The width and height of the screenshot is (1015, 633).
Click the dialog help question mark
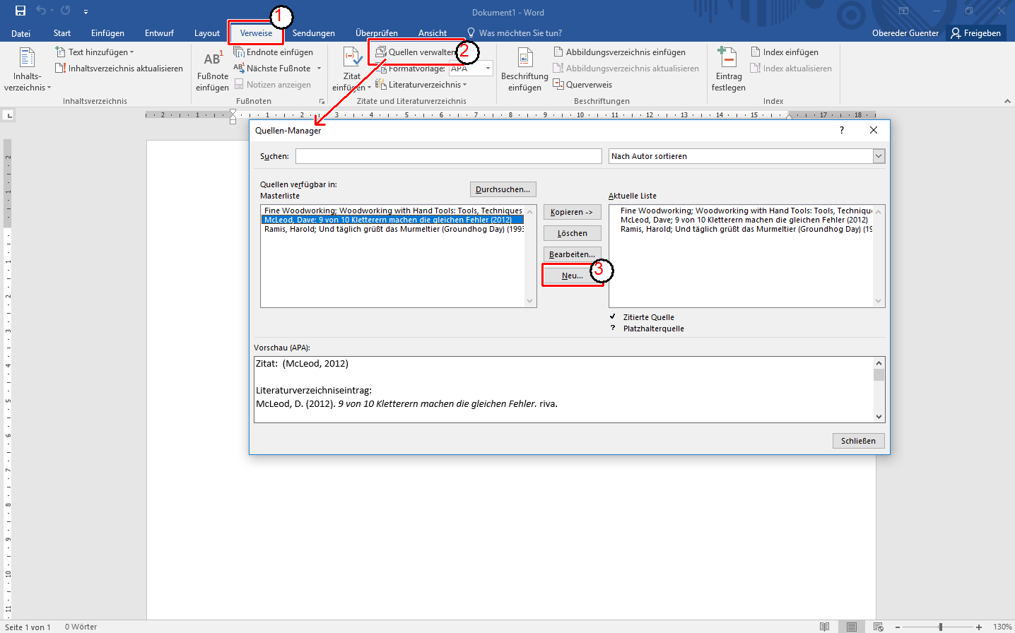coord(841,130)
